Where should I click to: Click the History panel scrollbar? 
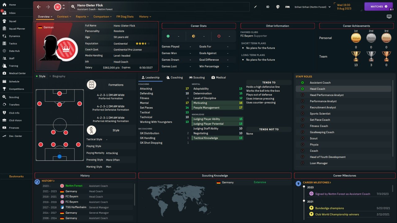(x=135, y=195)
